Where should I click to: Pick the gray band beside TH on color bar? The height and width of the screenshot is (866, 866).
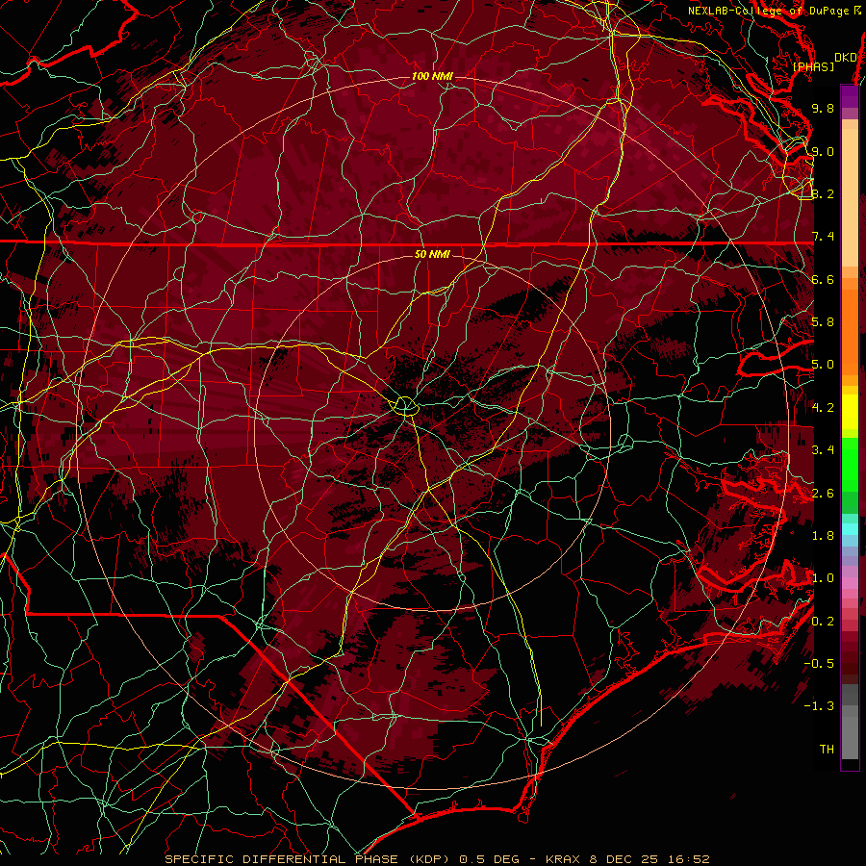[x=850, y=738]
